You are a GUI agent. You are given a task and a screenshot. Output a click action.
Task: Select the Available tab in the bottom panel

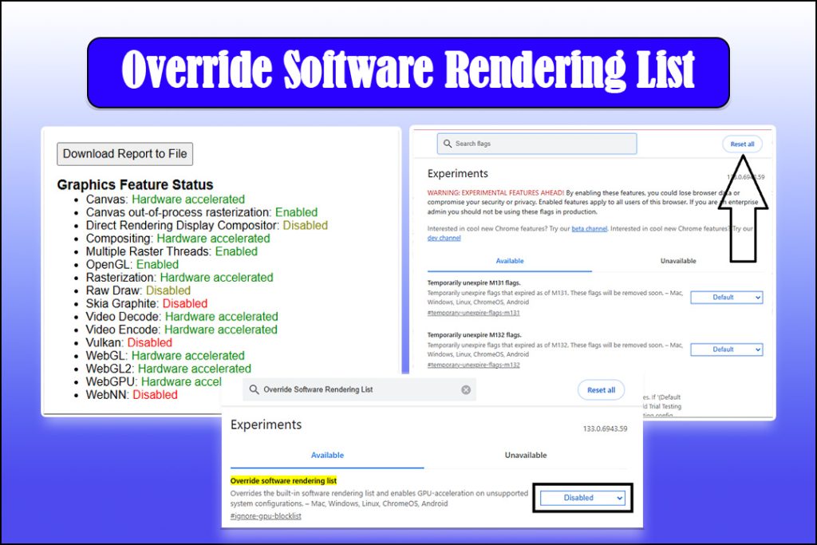coord(327,455)
